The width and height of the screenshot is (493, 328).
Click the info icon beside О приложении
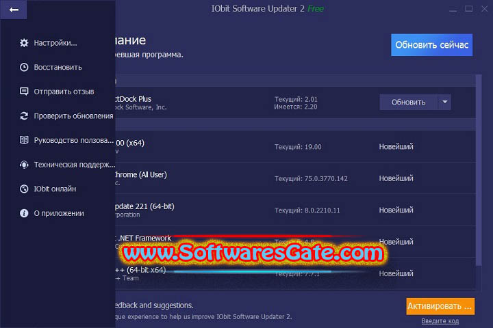click(24, 213)
